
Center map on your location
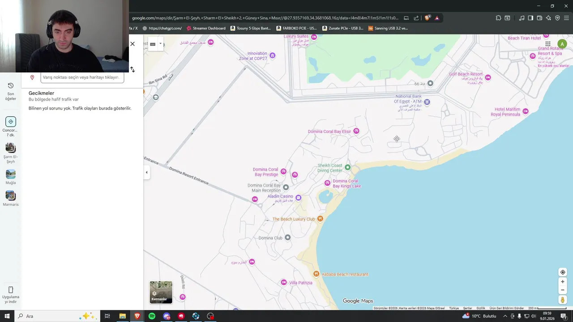pyautogui.click(x=563, y=272)
